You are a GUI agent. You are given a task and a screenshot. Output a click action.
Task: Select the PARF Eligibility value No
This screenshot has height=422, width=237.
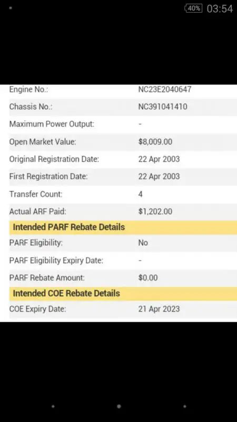click(x=143, y=243)
